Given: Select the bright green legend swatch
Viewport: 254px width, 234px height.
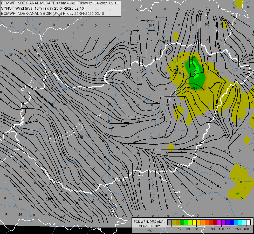Looking at the screenshot, I should click(186, 222).
